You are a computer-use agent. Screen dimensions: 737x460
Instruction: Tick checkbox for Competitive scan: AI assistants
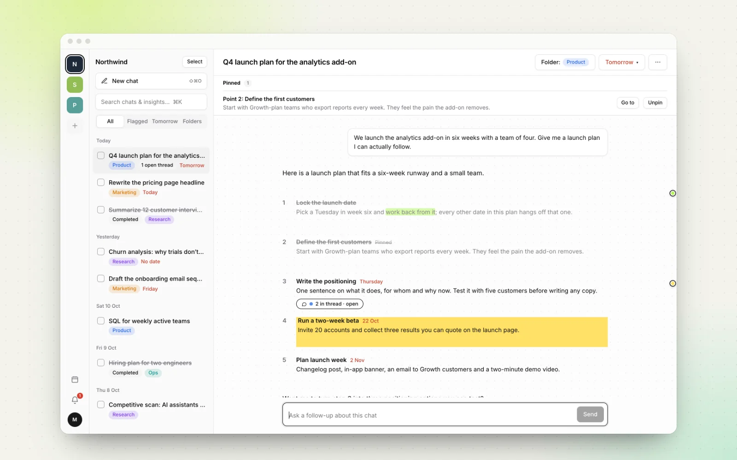point(101,405)
